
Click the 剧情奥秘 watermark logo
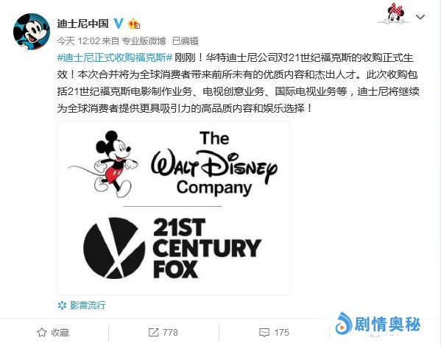[378, 325]
